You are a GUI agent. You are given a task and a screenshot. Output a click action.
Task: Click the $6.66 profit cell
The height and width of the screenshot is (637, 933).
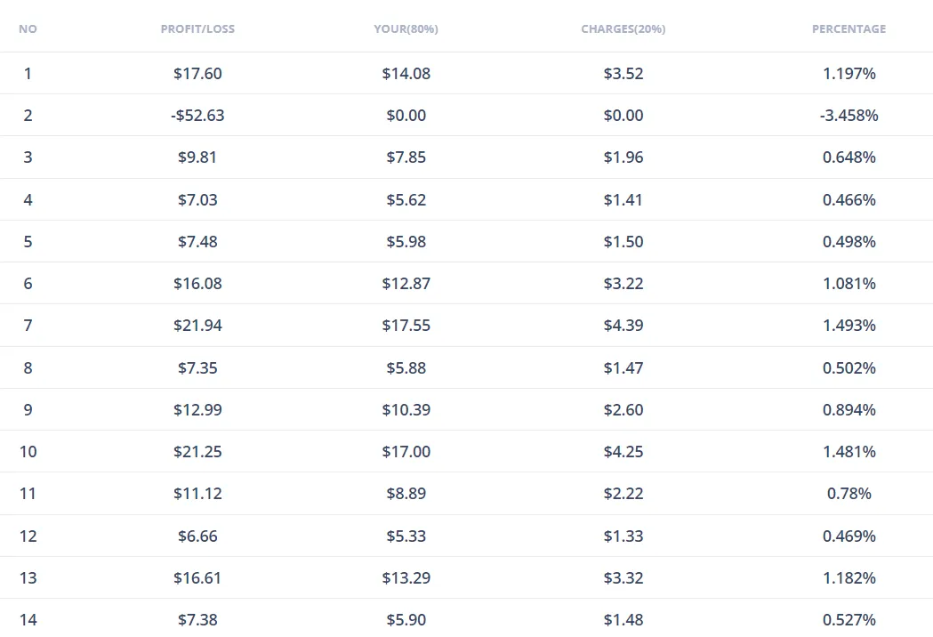[197, 536]
